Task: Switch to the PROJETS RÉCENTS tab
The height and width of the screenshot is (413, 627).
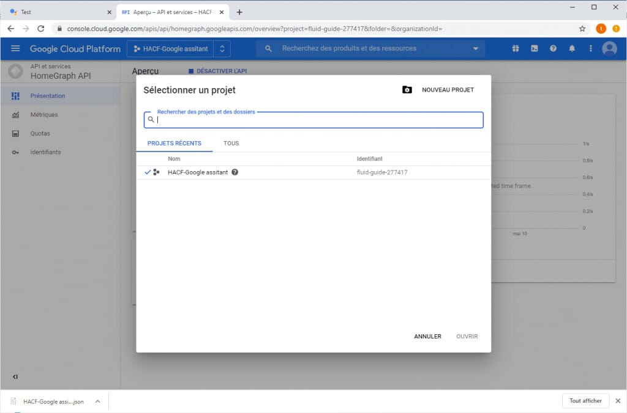Action: tap(175, 143)
